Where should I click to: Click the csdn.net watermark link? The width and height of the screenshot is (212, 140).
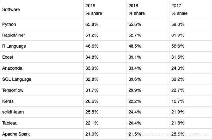pos(173,134)
